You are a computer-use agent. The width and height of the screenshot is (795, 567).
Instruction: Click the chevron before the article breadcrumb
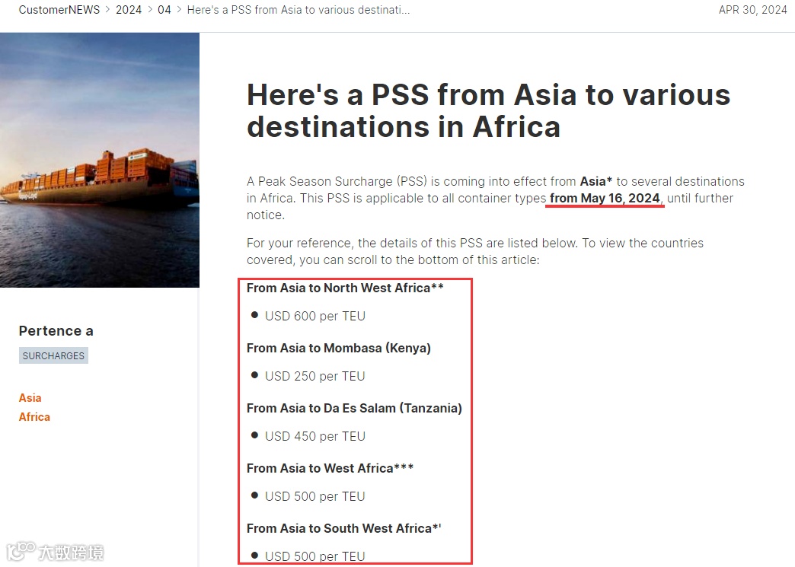tap(179, 10)
